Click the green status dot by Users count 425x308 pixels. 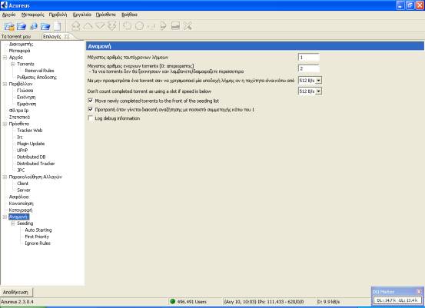[172, 301]
